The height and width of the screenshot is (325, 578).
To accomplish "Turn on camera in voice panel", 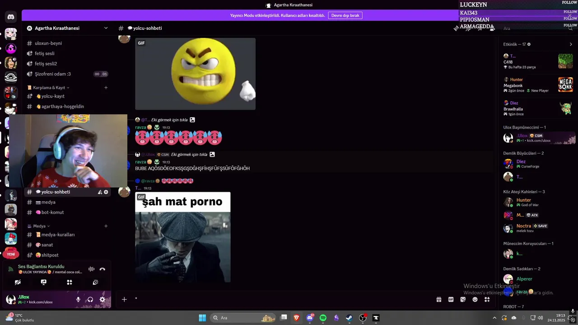I will click(x=18, y=282).
